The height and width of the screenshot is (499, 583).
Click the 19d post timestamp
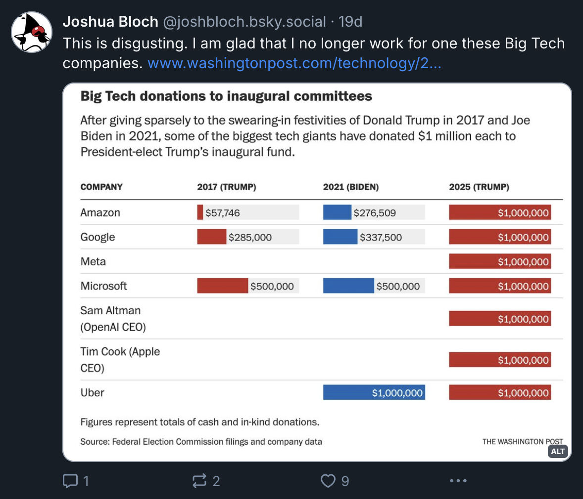click(x=350, y=22)
